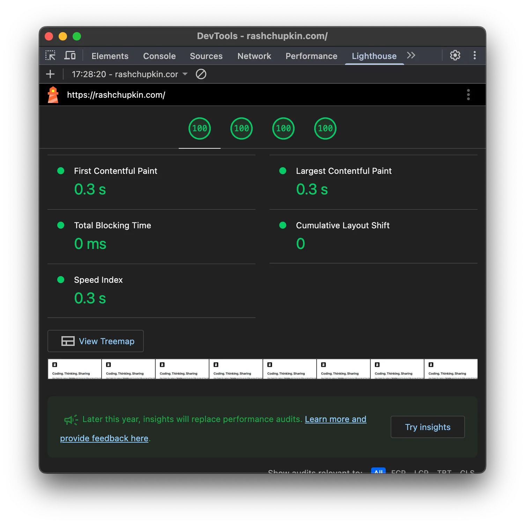Zoom DevTools window with green button
The image size is (525, 525).
pos(77,36)
